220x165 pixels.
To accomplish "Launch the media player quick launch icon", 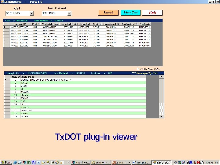I will [x=57, y=163].
